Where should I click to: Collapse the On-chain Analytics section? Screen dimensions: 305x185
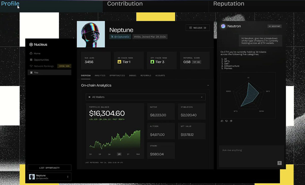point(208,85)
